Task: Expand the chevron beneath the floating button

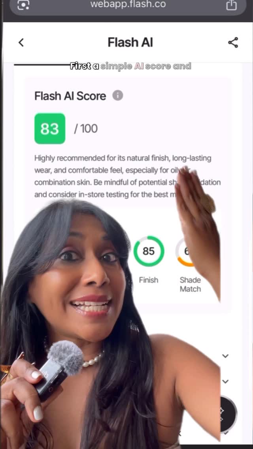Action: coord(226,433)
